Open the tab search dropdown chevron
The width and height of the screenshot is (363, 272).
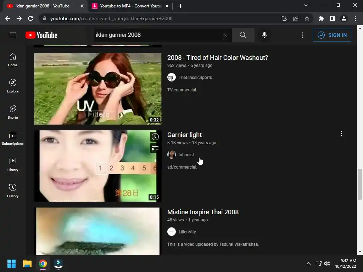306,5
